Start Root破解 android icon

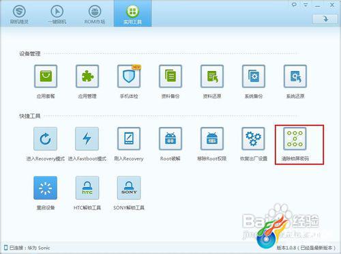170,139
